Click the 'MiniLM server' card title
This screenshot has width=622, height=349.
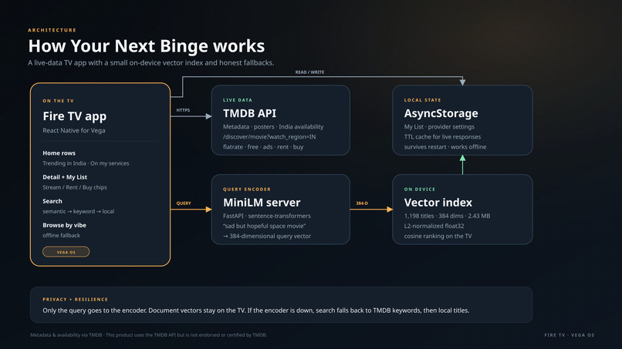click(262, 203)
